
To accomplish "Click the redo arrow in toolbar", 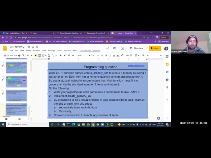I will pos(15,56).
